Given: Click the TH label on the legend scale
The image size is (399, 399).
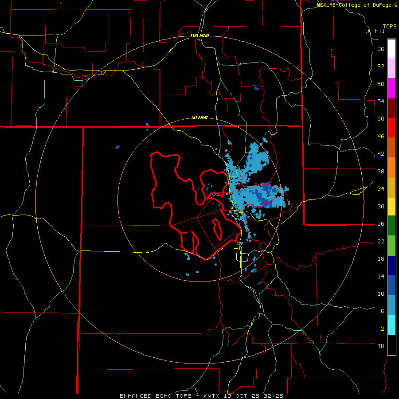Looking at the screenshot, I should (x=381, y=346).
